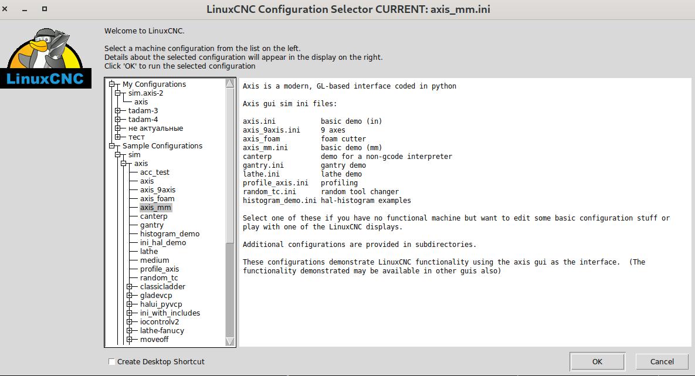695x376 pixels.
Task: Collapse the sim tree node
Action: pos(117,155)
